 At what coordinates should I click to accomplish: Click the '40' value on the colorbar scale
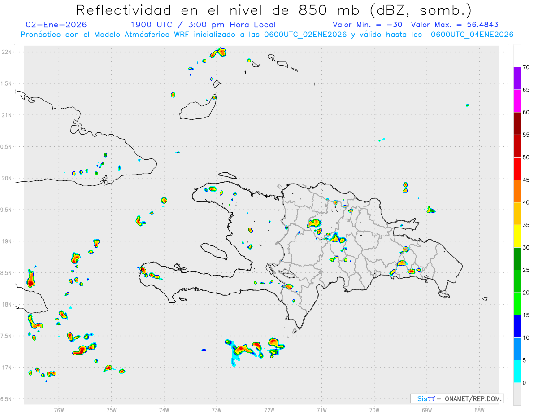point(526,202)
